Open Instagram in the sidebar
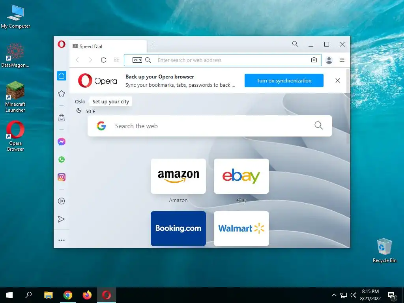Screen dimensions: 404x303 coord(61,177)
